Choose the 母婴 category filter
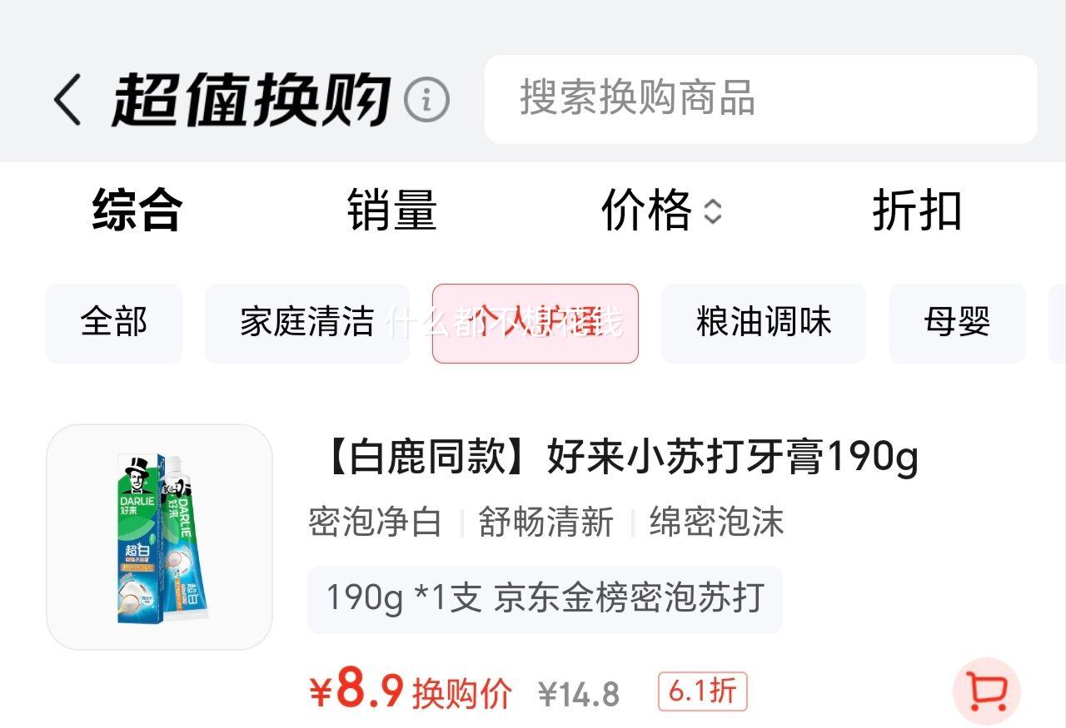Screen dimensions: 1066x728 958,323
